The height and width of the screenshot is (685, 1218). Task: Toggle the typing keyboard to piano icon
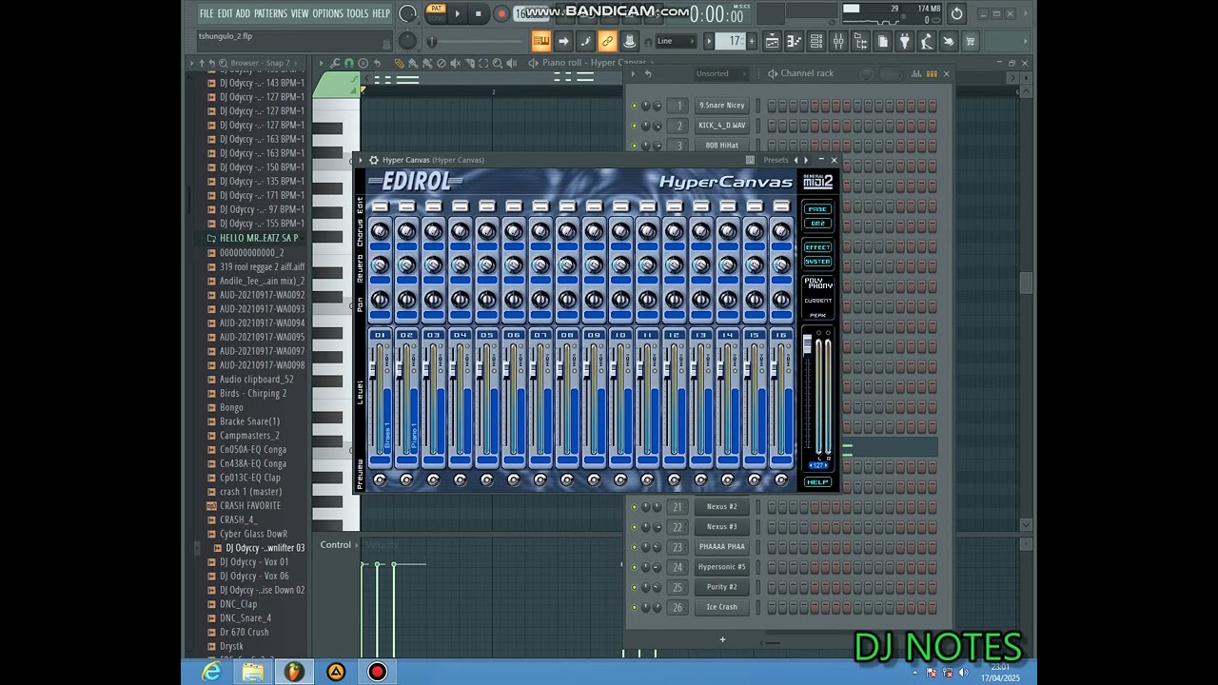tap(541, 41)
